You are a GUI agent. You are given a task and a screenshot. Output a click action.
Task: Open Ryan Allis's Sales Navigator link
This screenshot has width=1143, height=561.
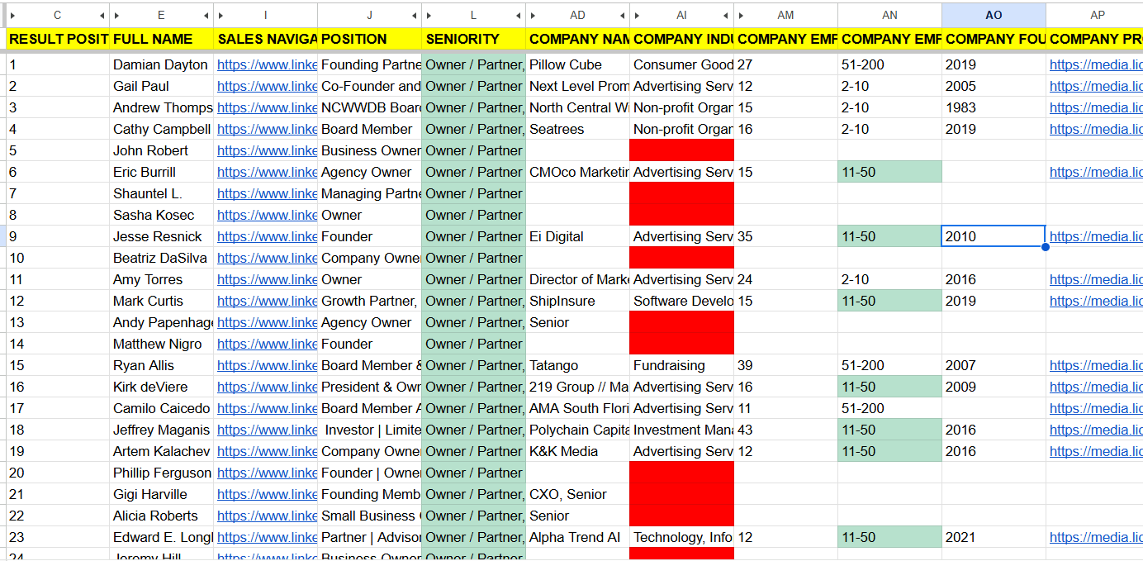click(267, 365)
